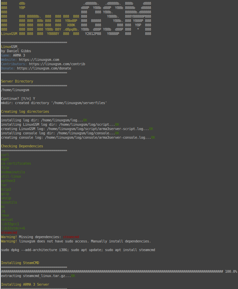The width and height of the screenshot is (238, 289).
Task: Click the 'Checking Dependencies' heading
Action: click(x=22, y=146)
